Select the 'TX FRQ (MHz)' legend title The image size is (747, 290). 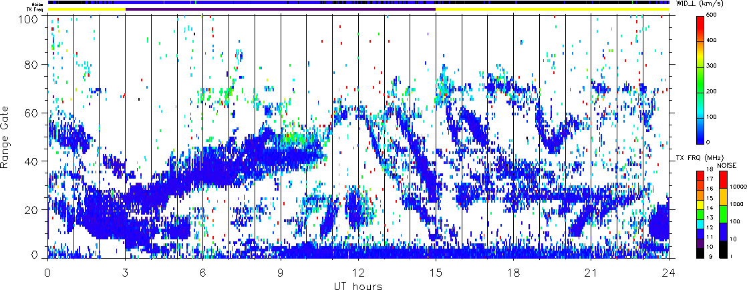coord(699,158)
